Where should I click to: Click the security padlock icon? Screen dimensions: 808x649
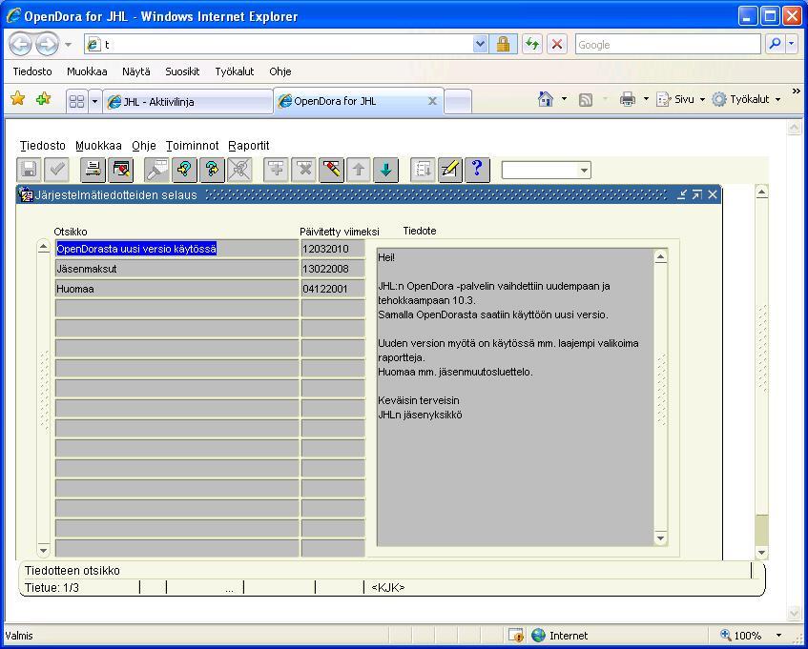504,44
